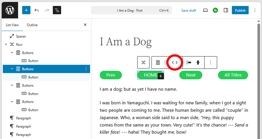Collapse the selected Buttons block item
This screenshot has height=139, width=262.
click(x=12, y=69)
